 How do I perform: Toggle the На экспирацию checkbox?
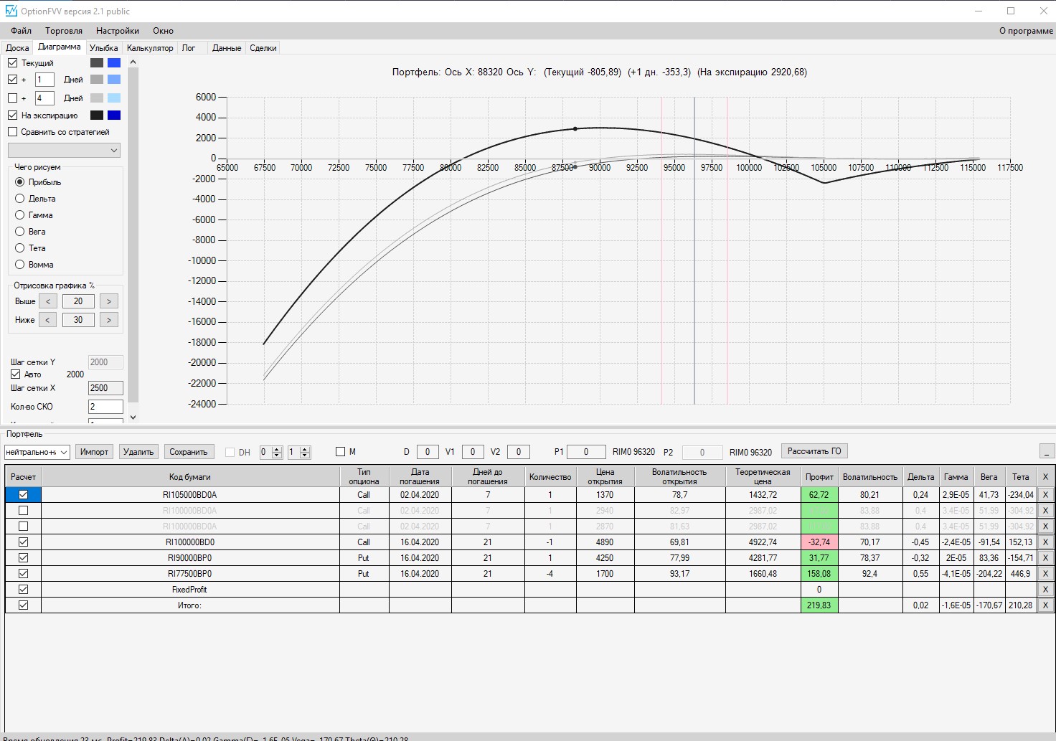click(x=13, y=115)
